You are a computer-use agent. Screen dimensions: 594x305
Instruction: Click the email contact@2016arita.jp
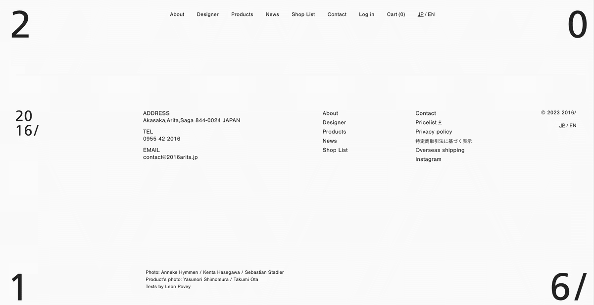(170, 157)
